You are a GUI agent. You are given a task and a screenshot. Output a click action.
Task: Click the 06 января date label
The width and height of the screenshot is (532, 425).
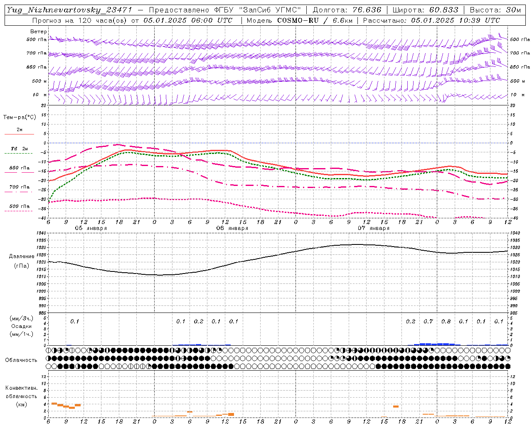tap(232, 228)
